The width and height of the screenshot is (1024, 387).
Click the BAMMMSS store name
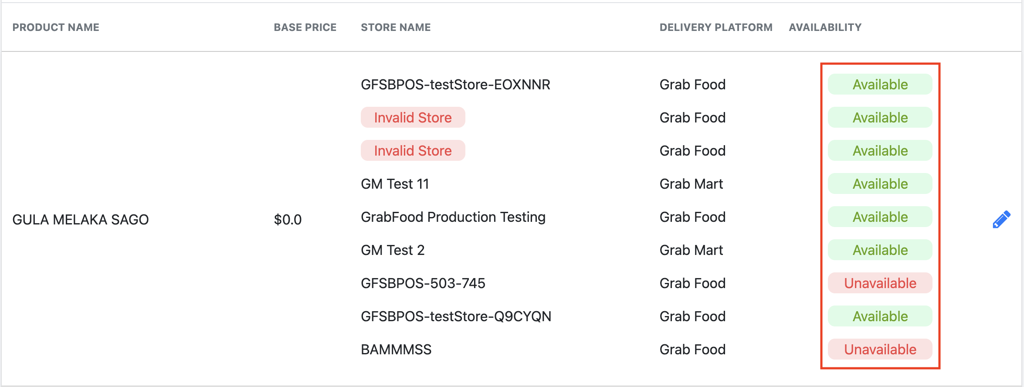click(x=396, y=350)
